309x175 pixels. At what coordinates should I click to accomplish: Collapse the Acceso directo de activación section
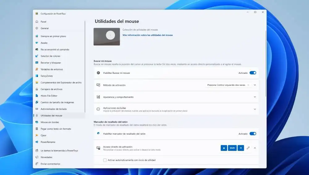[x=255, y=148]
